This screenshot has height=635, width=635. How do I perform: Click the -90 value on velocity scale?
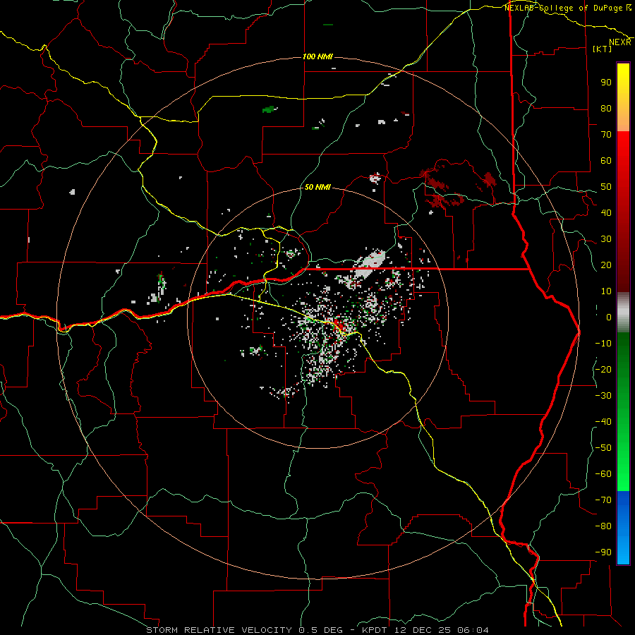click(x=603, y=552)
